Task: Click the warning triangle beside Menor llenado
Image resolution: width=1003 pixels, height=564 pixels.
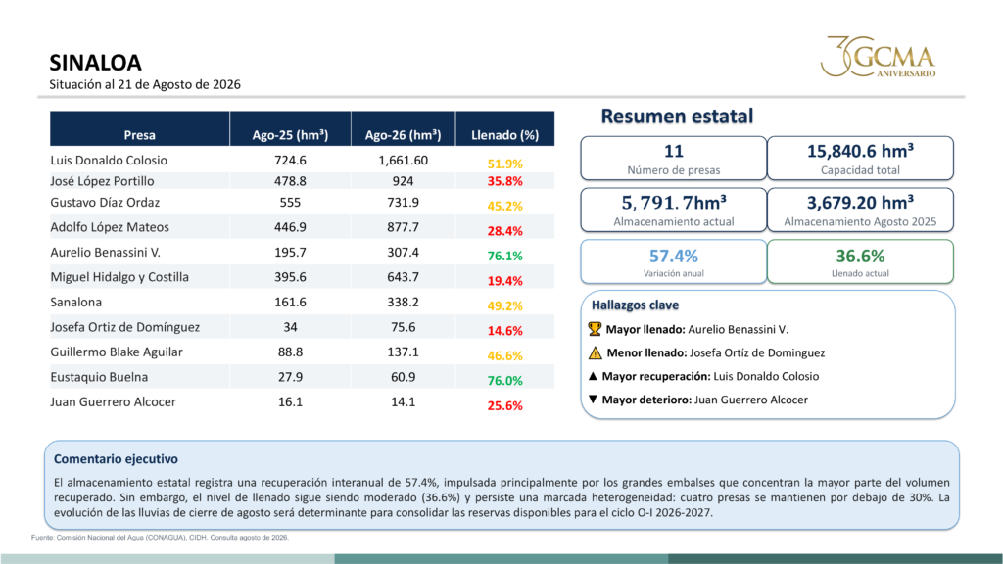Action: pyautogui.click(x=595, y=352)
